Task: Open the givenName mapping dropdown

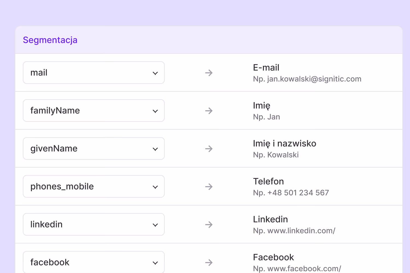Action: point(94,149)
